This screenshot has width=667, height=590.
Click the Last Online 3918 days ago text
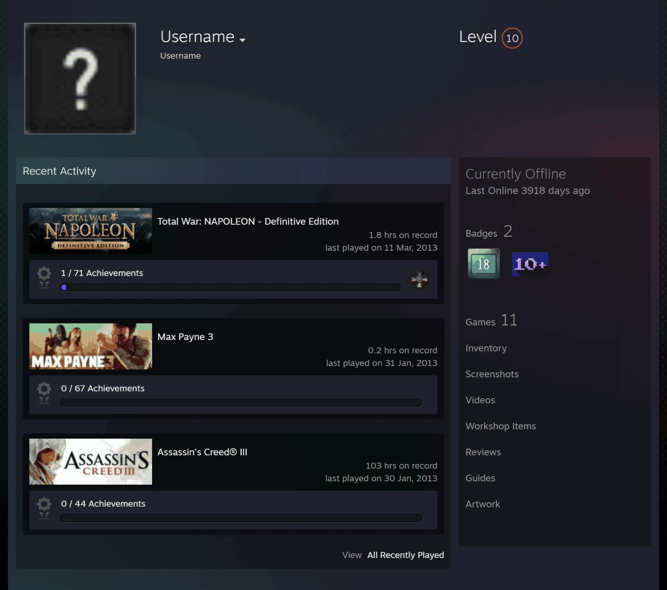(x=528, y=191)
